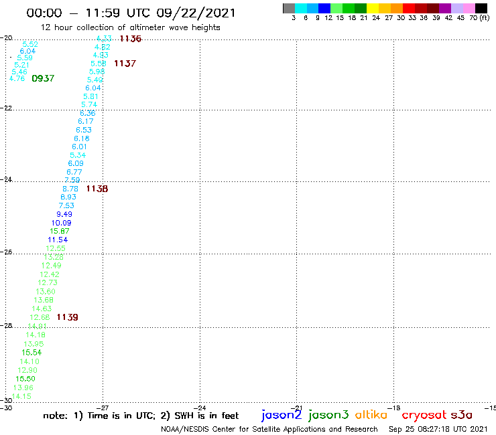Select the blue wave height value 11.54
Screen dimensions: 496x435
(58, 240)
